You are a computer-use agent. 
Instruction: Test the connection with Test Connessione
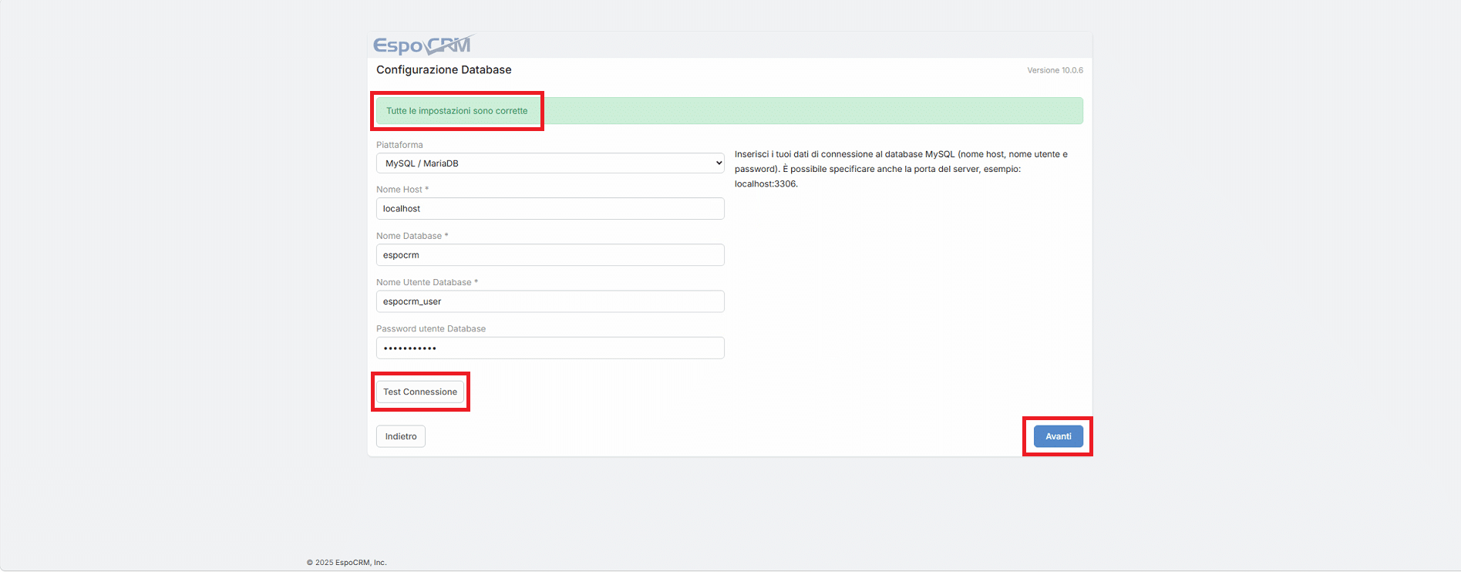click(420, 392)
